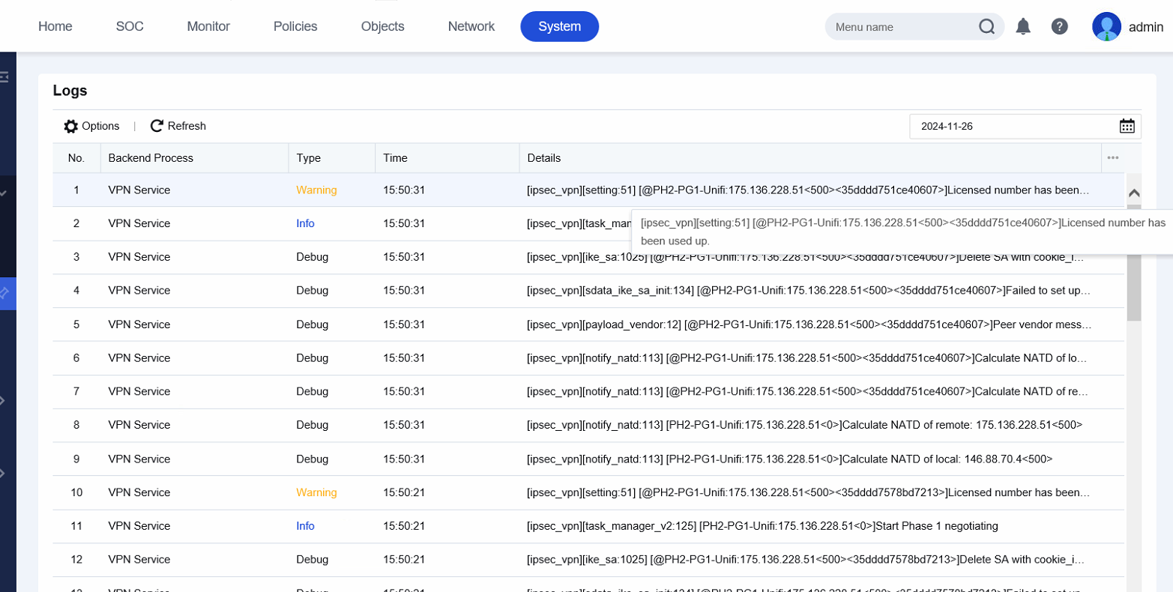Image resolution: width=1173 pixels, height=592 pixels.
Task: Click the scrollbar up arrow
Action: [x=1134, y=193]
